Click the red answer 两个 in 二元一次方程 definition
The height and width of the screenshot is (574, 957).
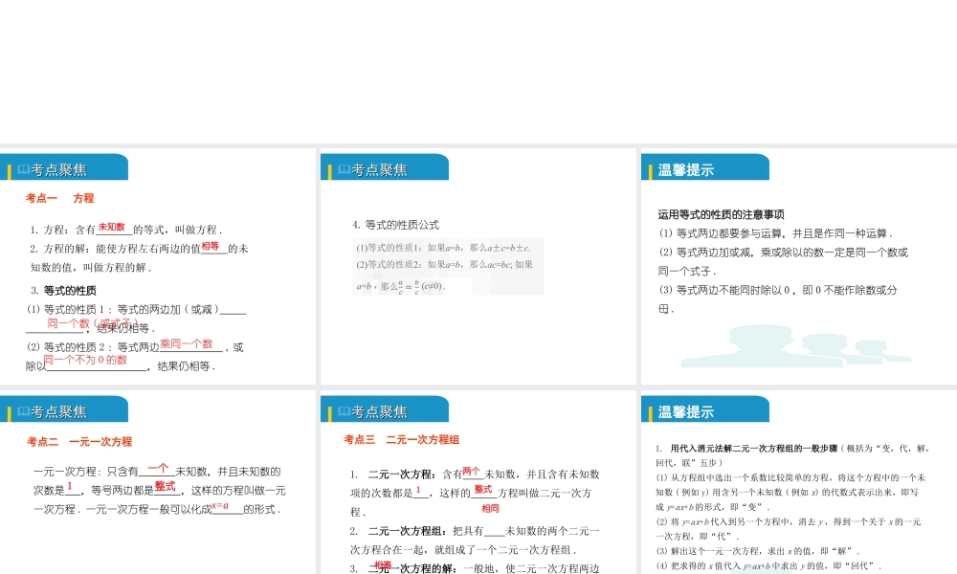[471, 472]
